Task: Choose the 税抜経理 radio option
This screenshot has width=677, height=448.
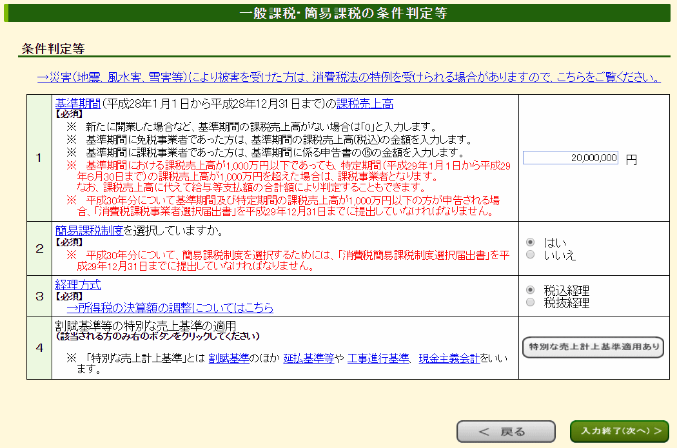Action: (x=531, y=302)
